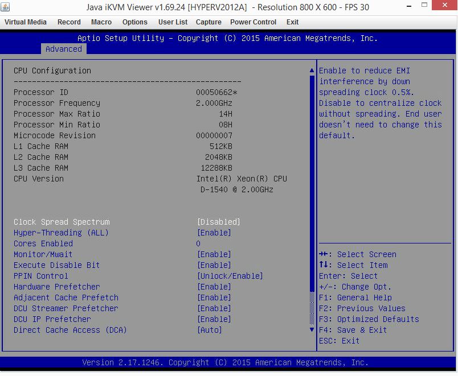Open the Power Control menu
The height and width of the screenshot is (376, 458).
pos(253,22)
